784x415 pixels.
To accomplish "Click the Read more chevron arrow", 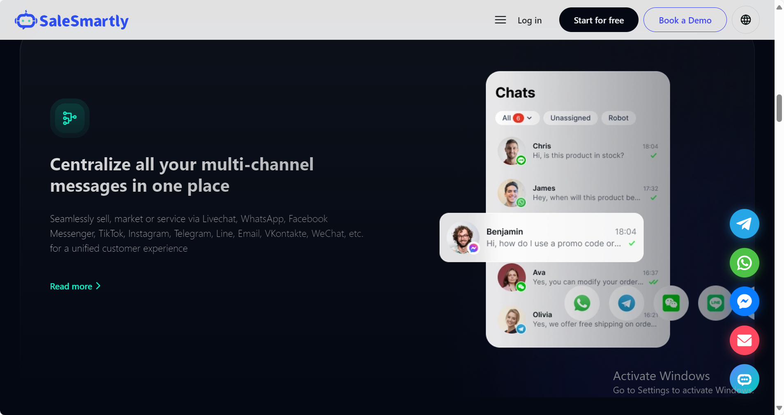I will [x=98, y=286].
